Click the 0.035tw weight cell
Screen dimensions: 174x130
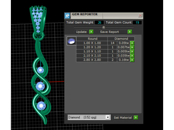pyautogui.click(x=124, y=56)
